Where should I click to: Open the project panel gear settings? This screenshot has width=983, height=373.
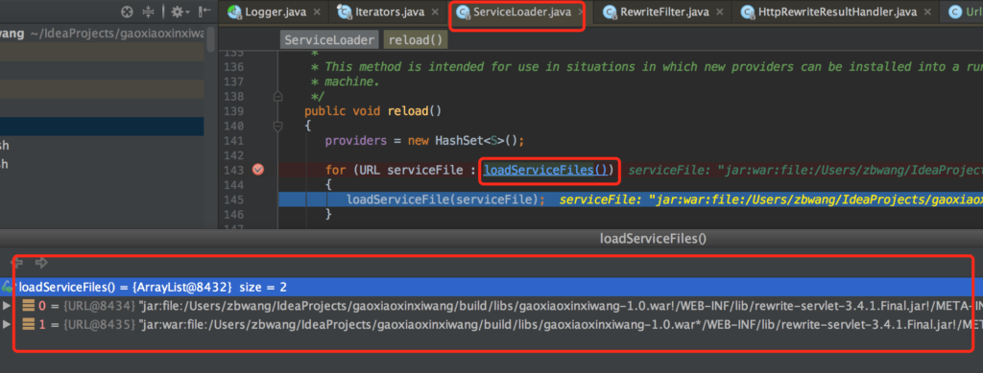(x=180, y=12)
